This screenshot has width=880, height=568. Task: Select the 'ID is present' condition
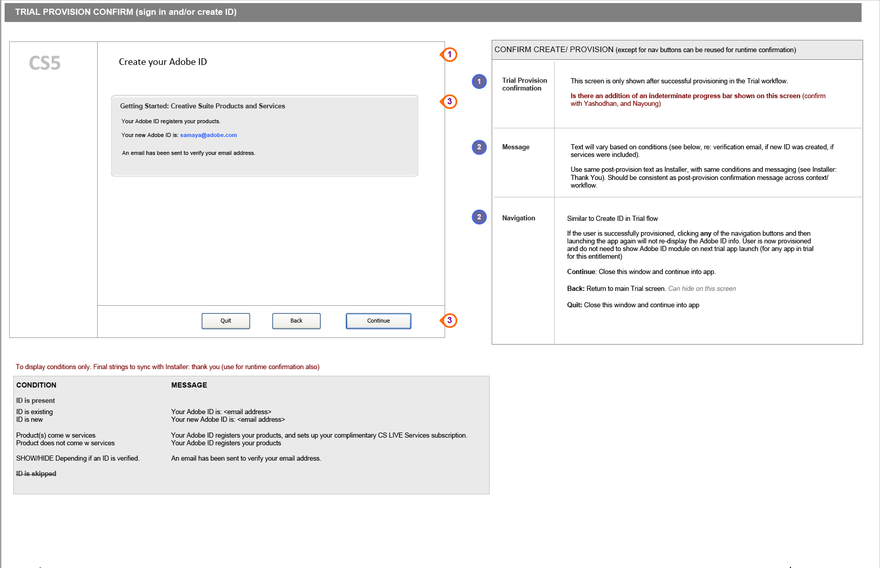click(35, 400)
